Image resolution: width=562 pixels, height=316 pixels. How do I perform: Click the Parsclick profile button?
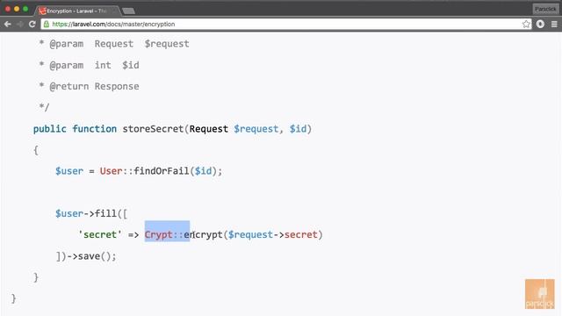coord(545,9)
